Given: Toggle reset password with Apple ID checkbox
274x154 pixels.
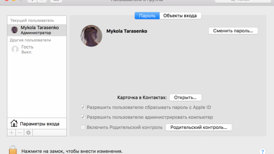Looking at the screenshot, I should [x=83, y=107].
